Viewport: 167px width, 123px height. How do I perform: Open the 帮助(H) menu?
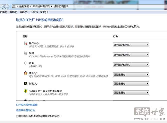click(44, 12)
